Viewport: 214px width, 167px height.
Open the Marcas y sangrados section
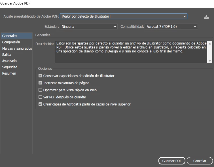pos(16,48)
